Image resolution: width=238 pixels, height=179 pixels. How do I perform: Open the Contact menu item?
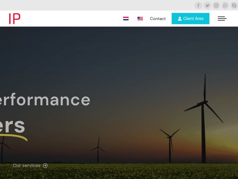point(158,19)
